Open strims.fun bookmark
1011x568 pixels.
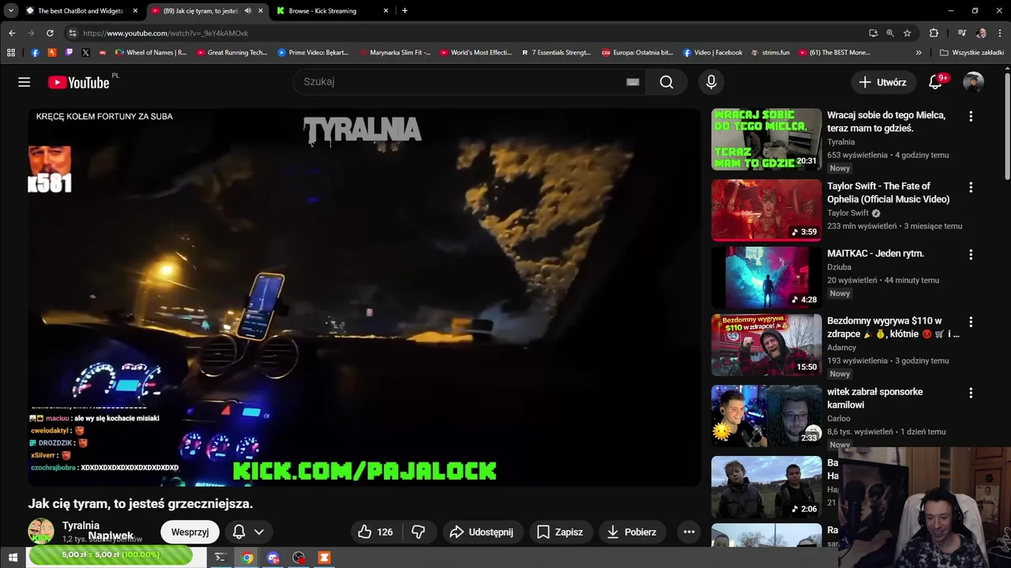pos(770,53)
